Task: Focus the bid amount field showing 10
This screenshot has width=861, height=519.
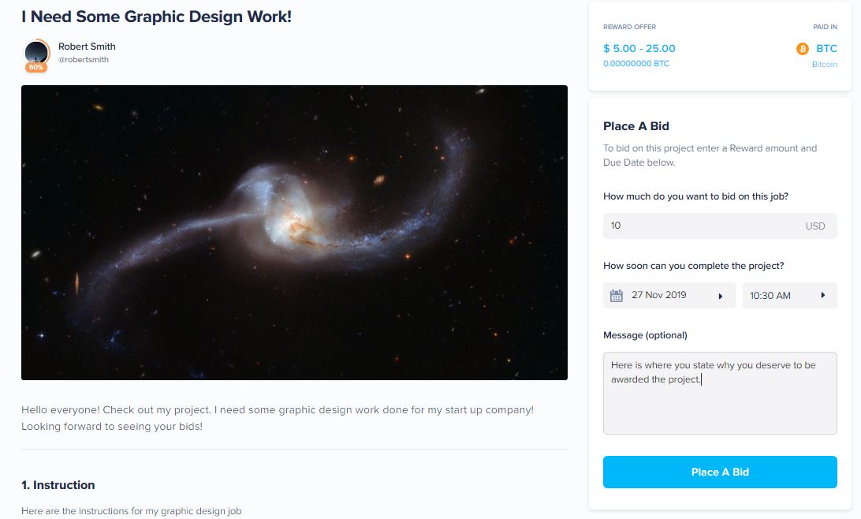Action: 702,226
